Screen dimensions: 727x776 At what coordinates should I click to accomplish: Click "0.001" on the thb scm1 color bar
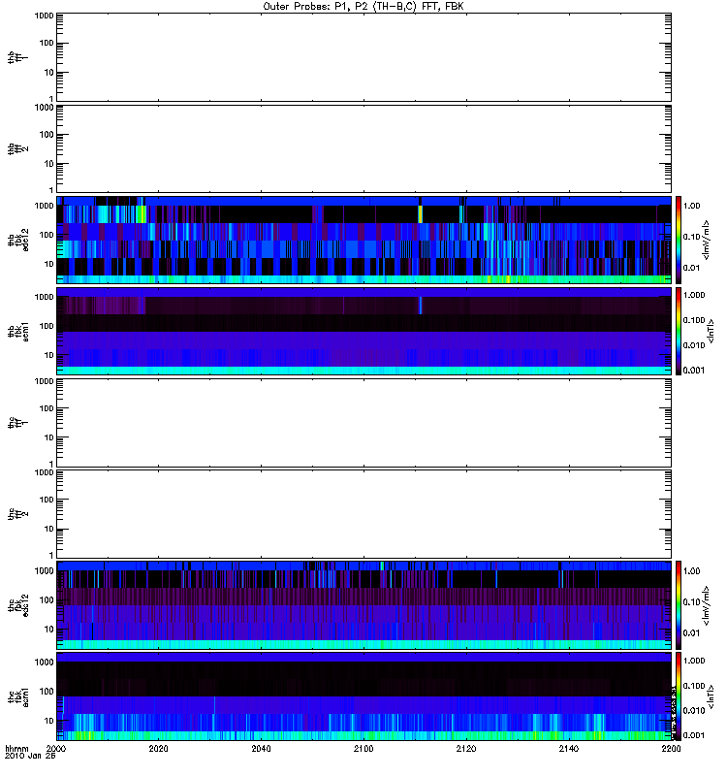click(694, 371)
